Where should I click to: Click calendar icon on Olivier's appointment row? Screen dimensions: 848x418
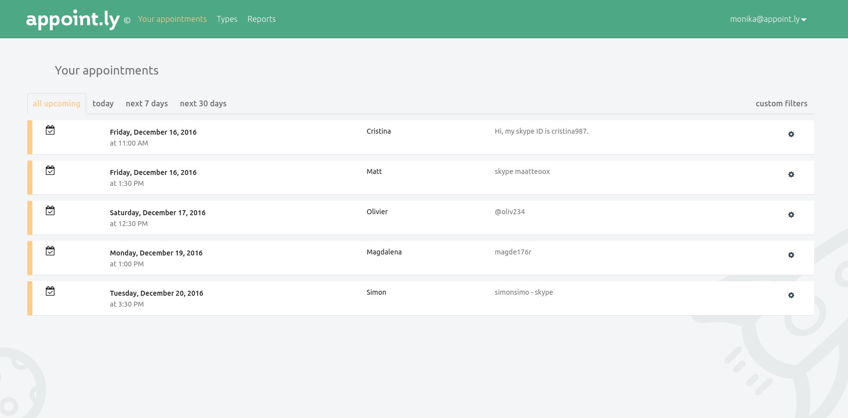pos(50,211)
